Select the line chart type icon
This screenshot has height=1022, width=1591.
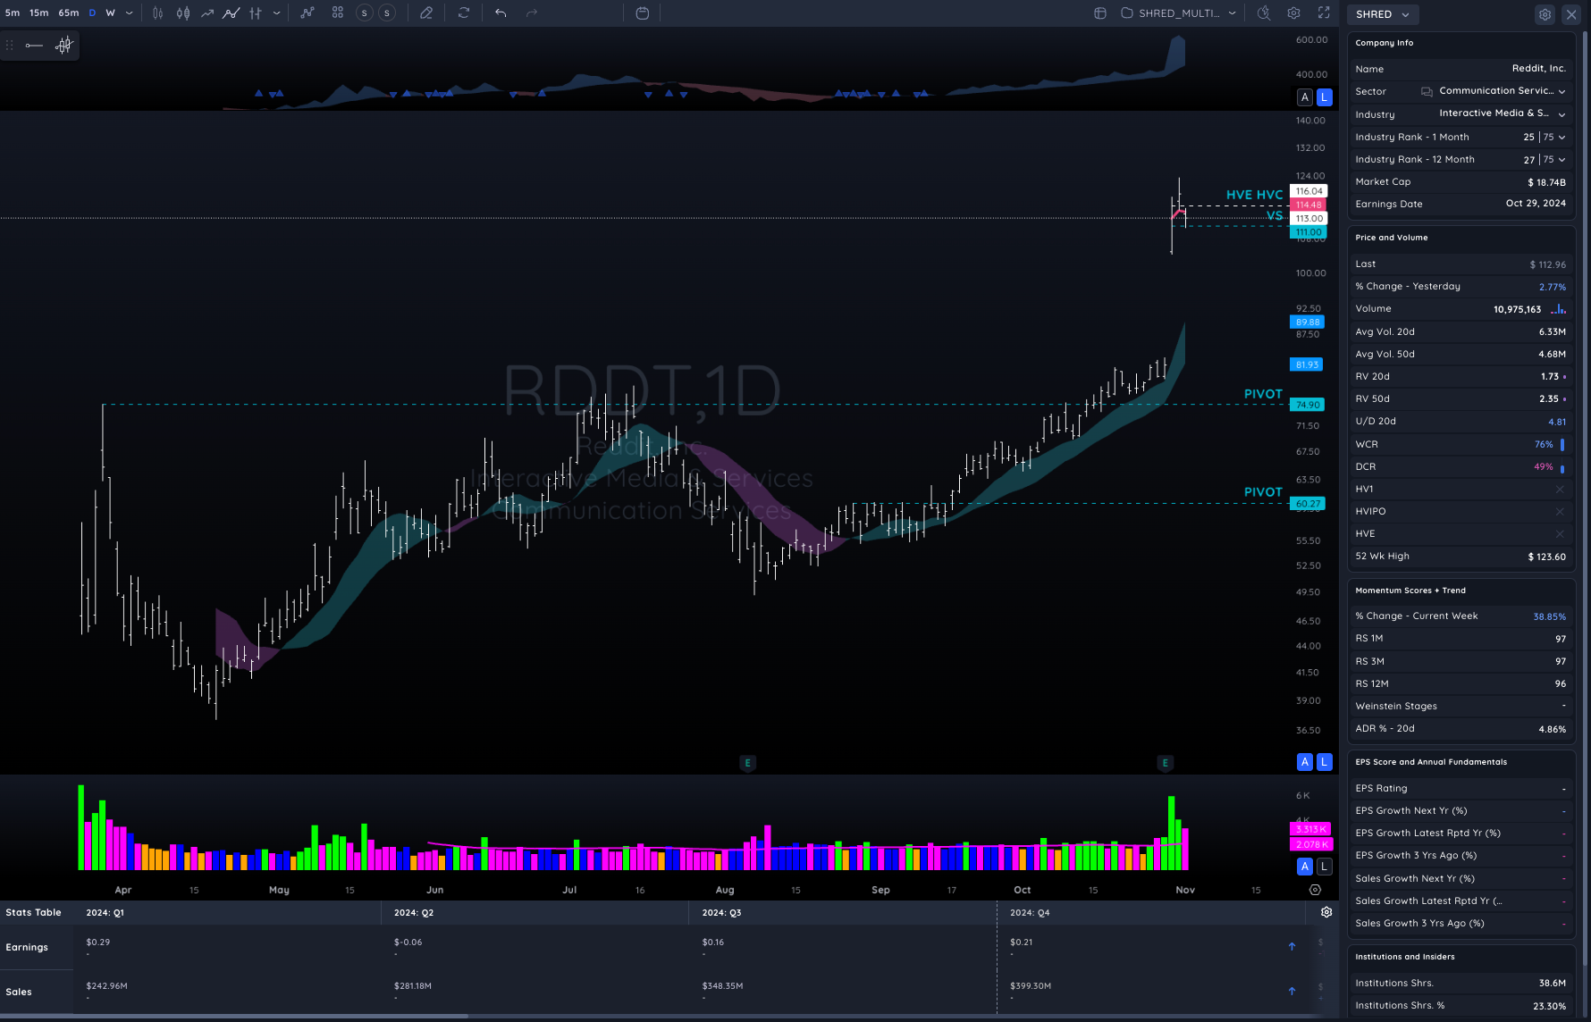click(x=207, y=13)
